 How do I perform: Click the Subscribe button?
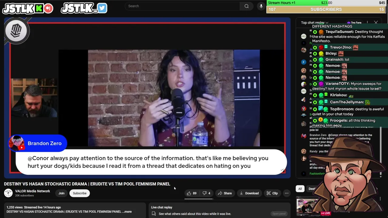tap(79, 193)
